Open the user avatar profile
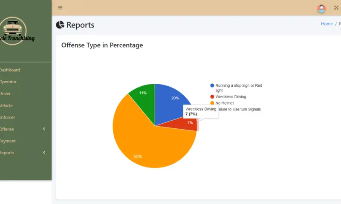Image resolution: width=341 pixels, height=204 pixels. click(x=321, y=8)
